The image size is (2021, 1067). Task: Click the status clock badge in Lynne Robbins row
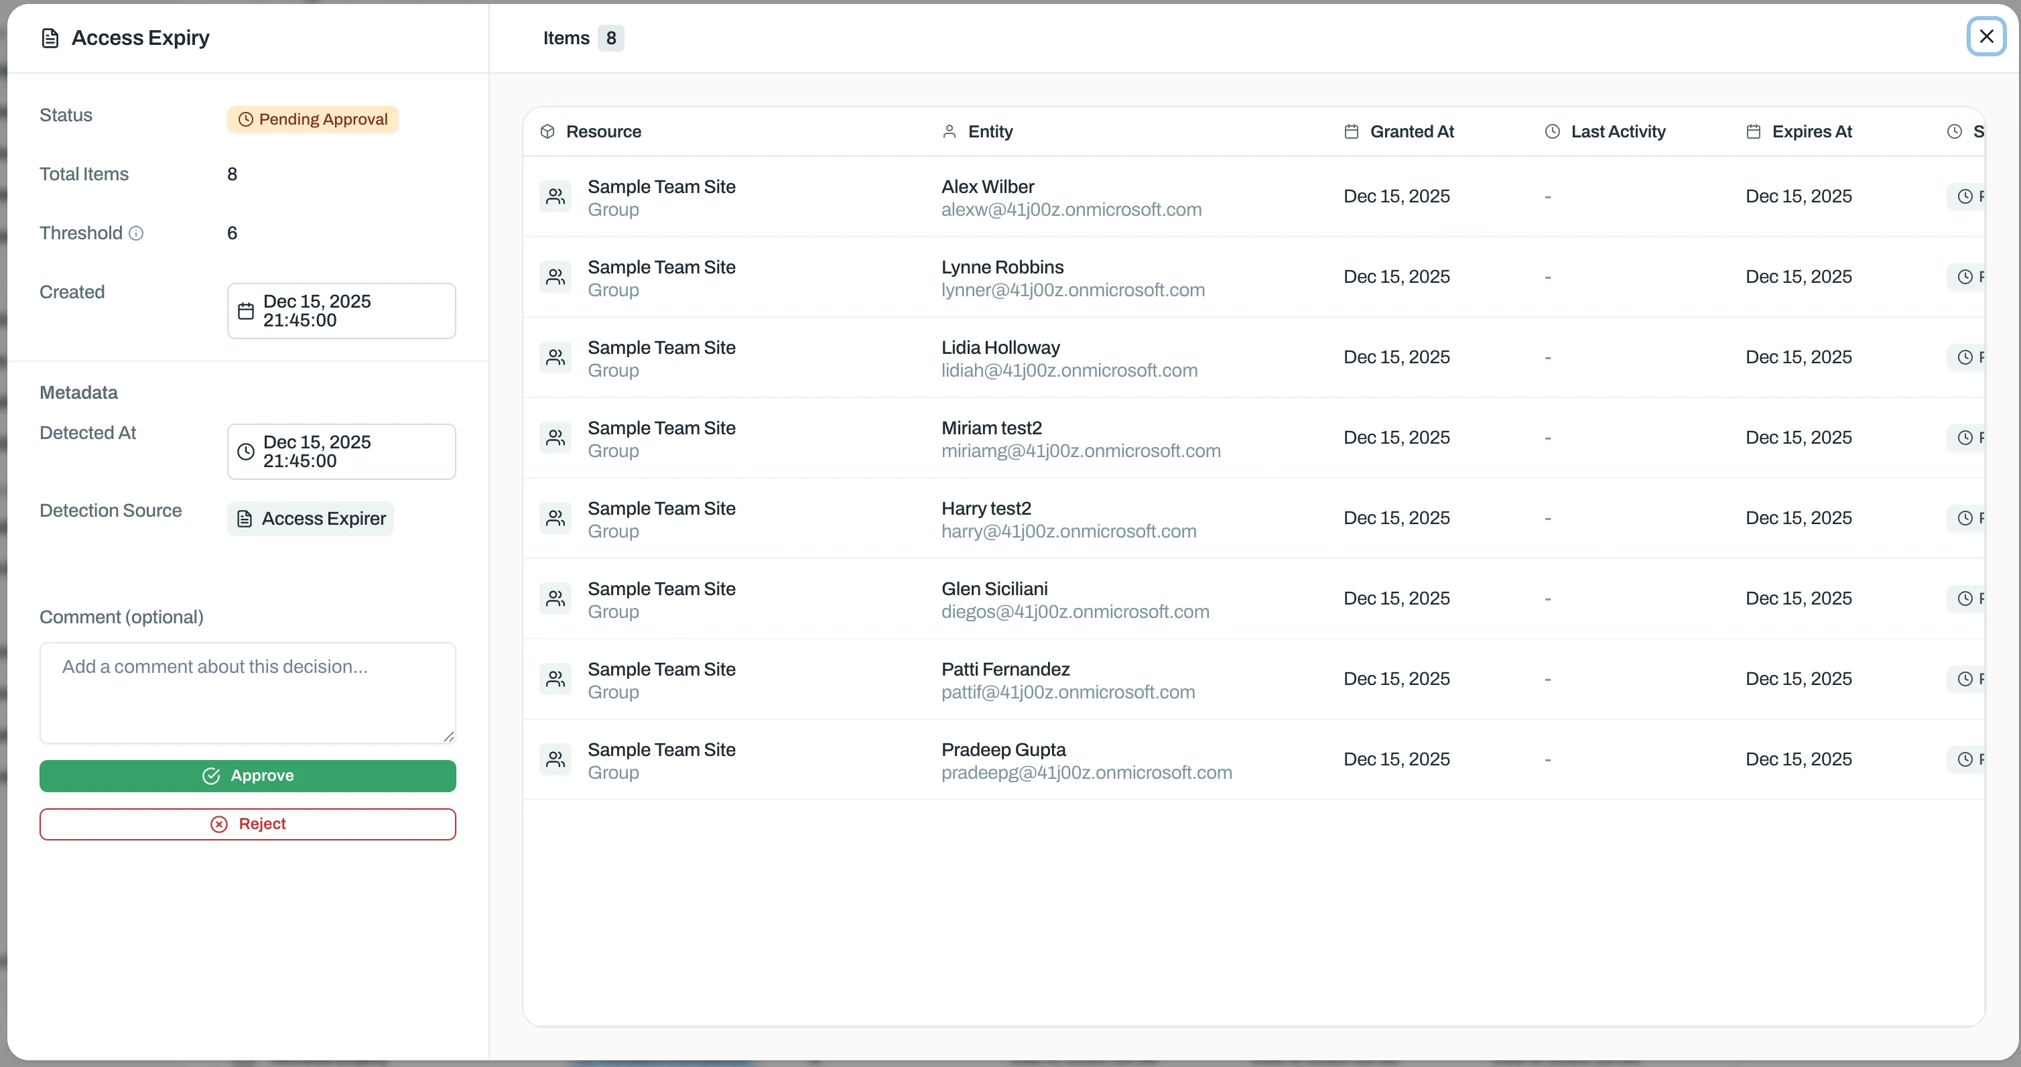pos(1966,277)
